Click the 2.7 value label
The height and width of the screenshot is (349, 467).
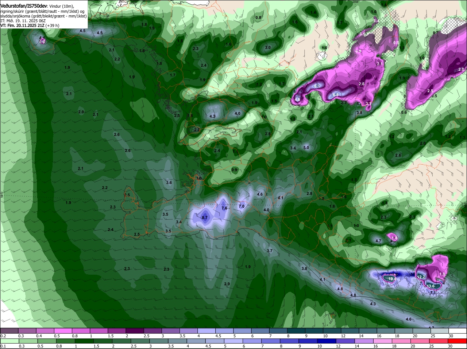pos(197,129)
